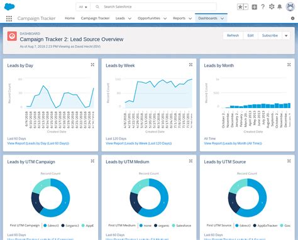This screenshot has height=240, width=298.
Task: Open the Opportunities tab dropdown chevron
Action: click(x=165, y=18)
